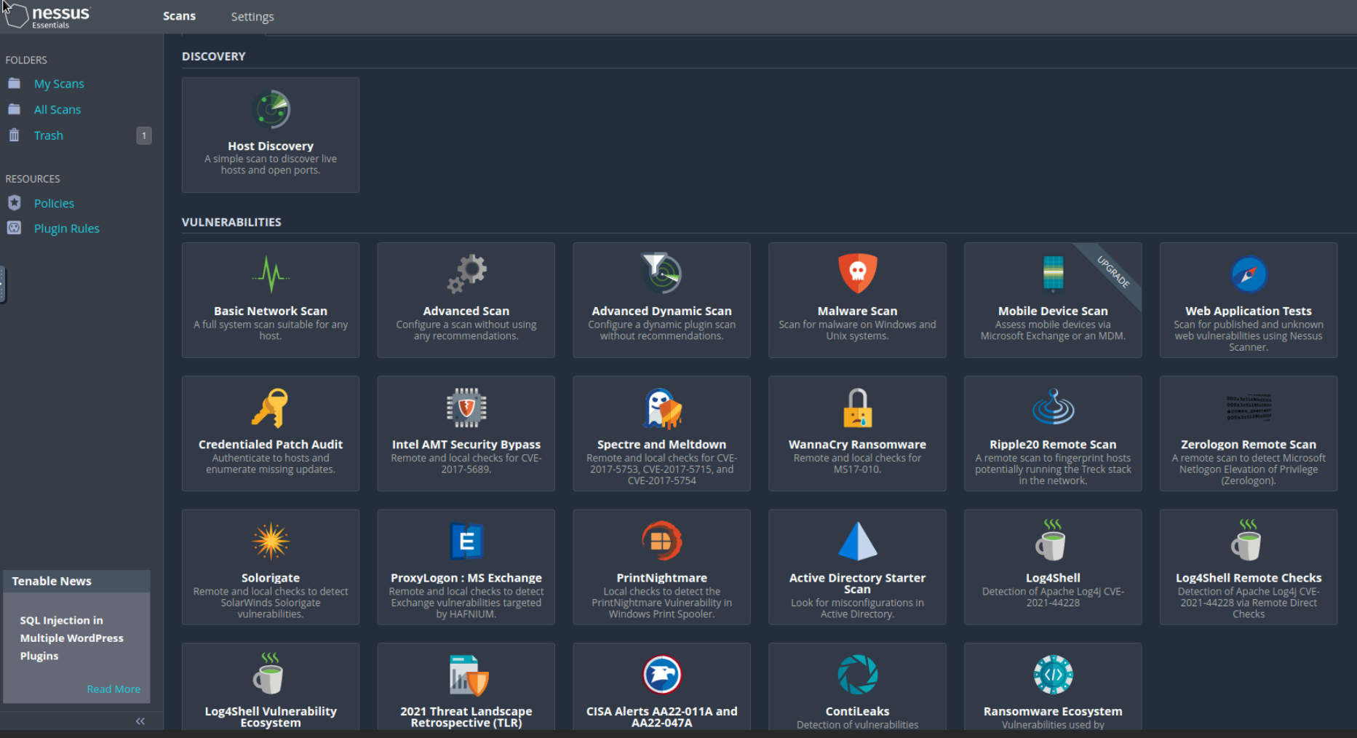This screenshot has width=1357, height=738.
Task: Open the My Scans folder
Action: [x=59, y=84]
